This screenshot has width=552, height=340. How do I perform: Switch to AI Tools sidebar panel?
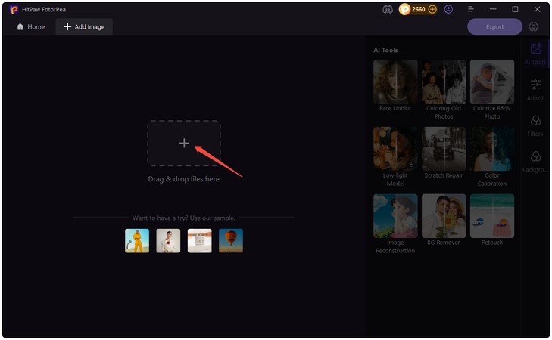point(535,54)
